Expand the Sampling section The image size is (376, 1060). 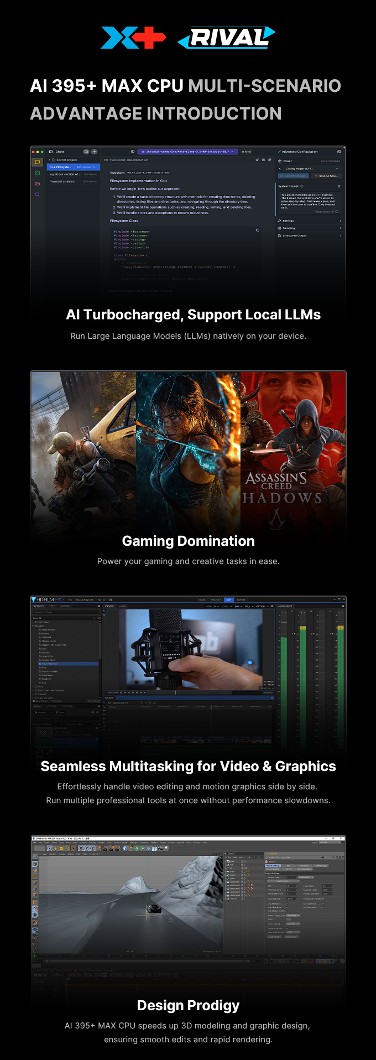point(310,228)
